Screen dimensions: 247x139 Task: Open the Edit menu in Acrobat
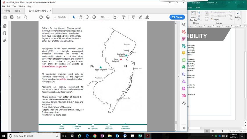click(9, 6)
